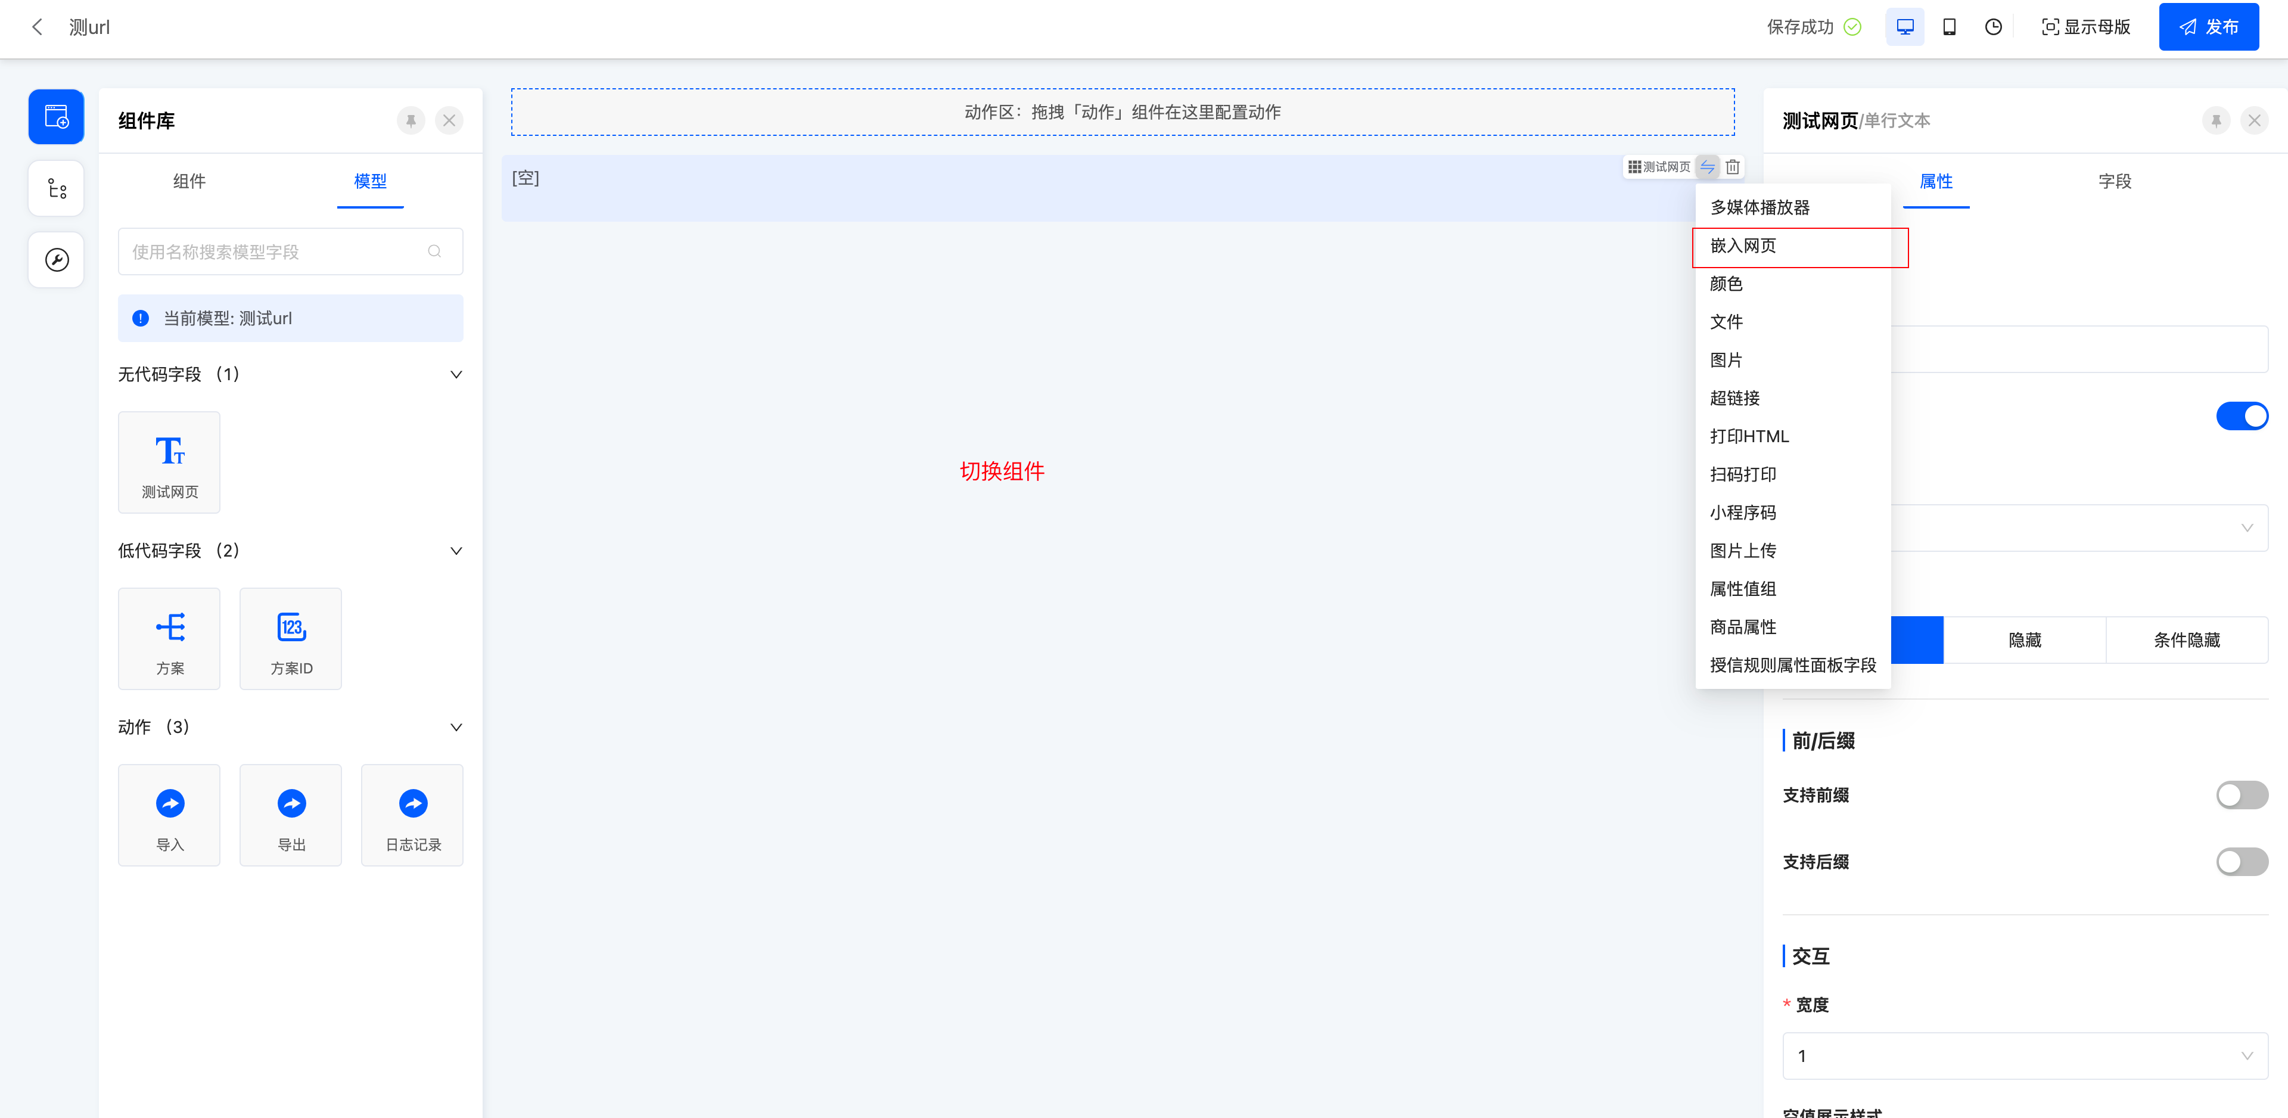Enable the 支持后缀 switch
The height and width of the screenshot is (1118, 2288).
coord(2242,861)
